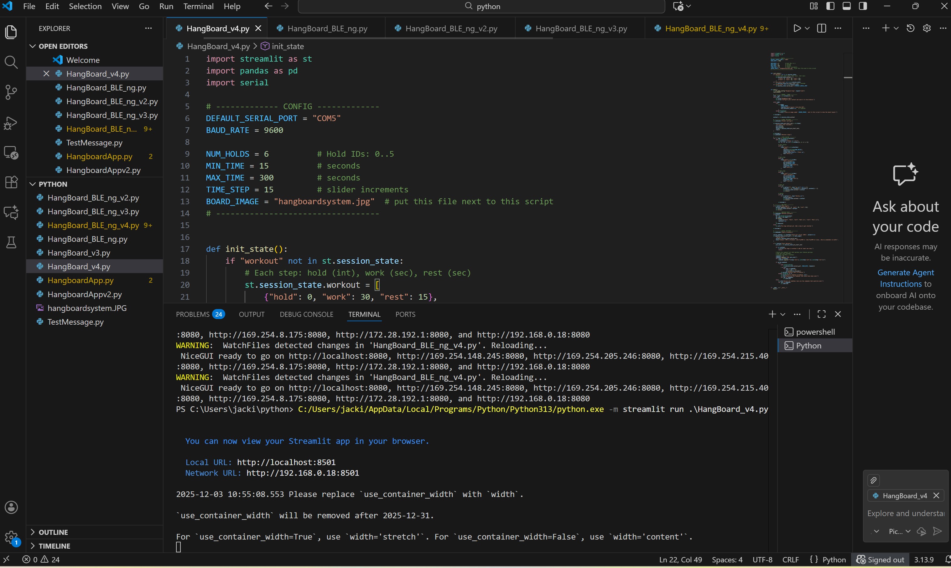The height and width of the screenshot is (568, 951).
Task: Open the Terminal menu
Action: coord(198,6)
